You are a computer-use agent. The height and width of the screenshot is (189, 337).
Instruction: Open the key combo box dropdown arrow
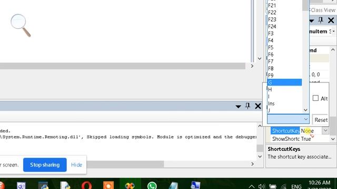point(305,119)
